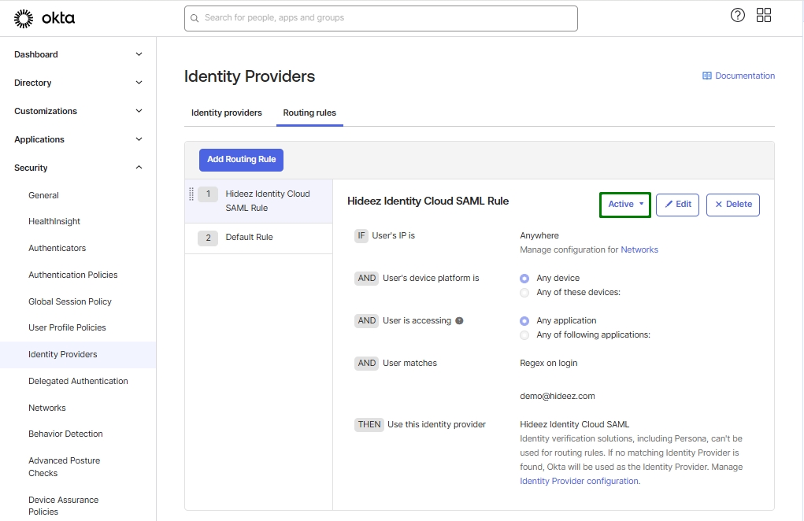This screenshot has height=521, width=804.
Task: Click info tooltip icon beside User is accessing
Action: (x=460, y=321)
